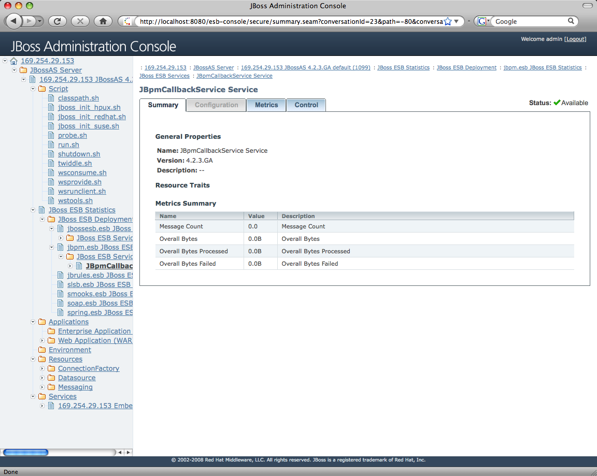Screen dimensions: 597x476
Task: Open the browser home page icon
Action: point(103,21)
